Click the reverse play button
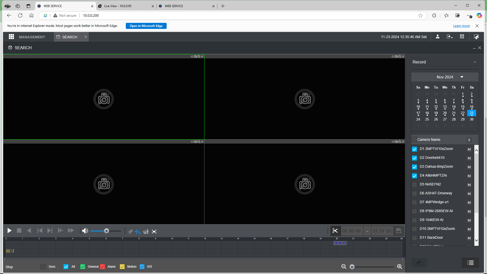 [x=29, y=231]
